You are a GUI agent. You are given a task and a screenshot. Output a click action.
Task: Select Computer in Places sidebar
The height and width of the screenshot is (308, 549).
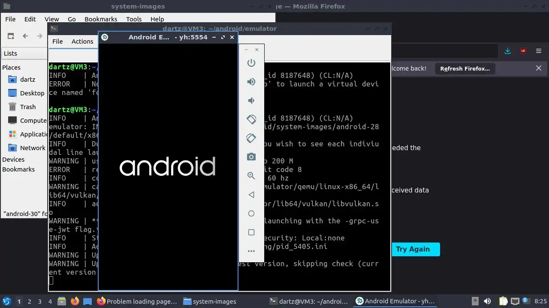[x=27, y=121]
